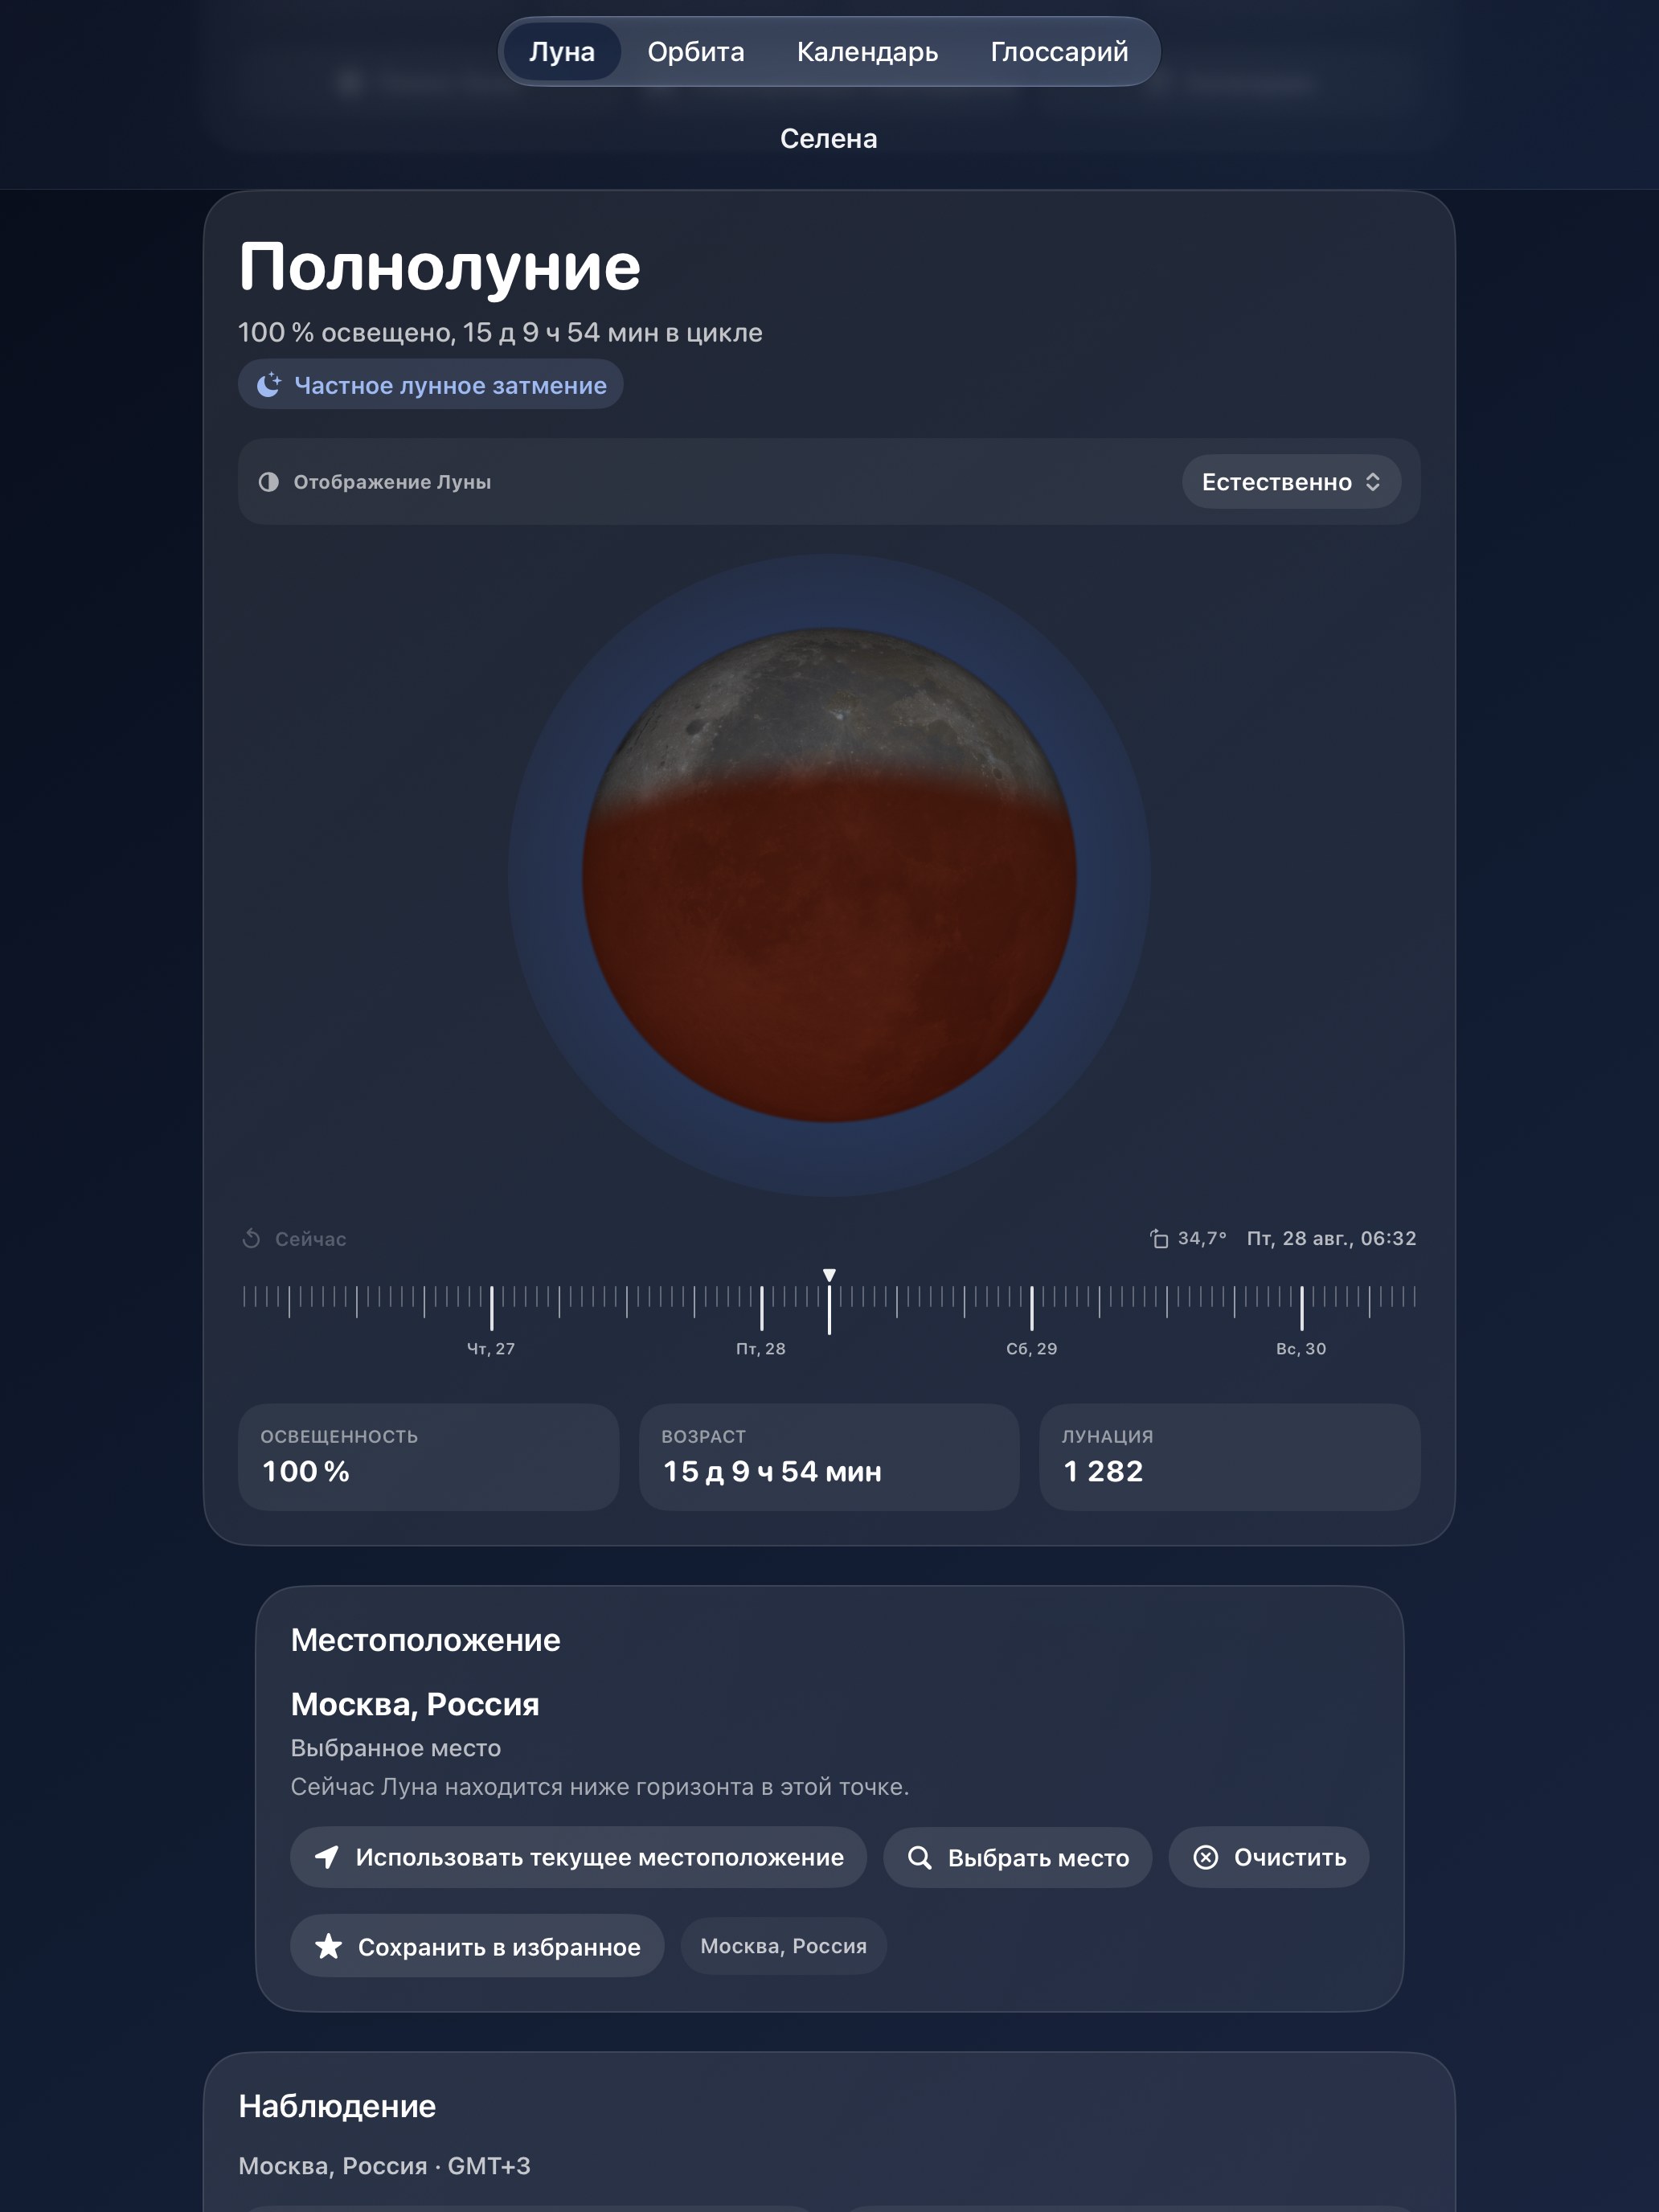Click the Очистить button
The image size is (1659, 2212).
(1268, 1857)
